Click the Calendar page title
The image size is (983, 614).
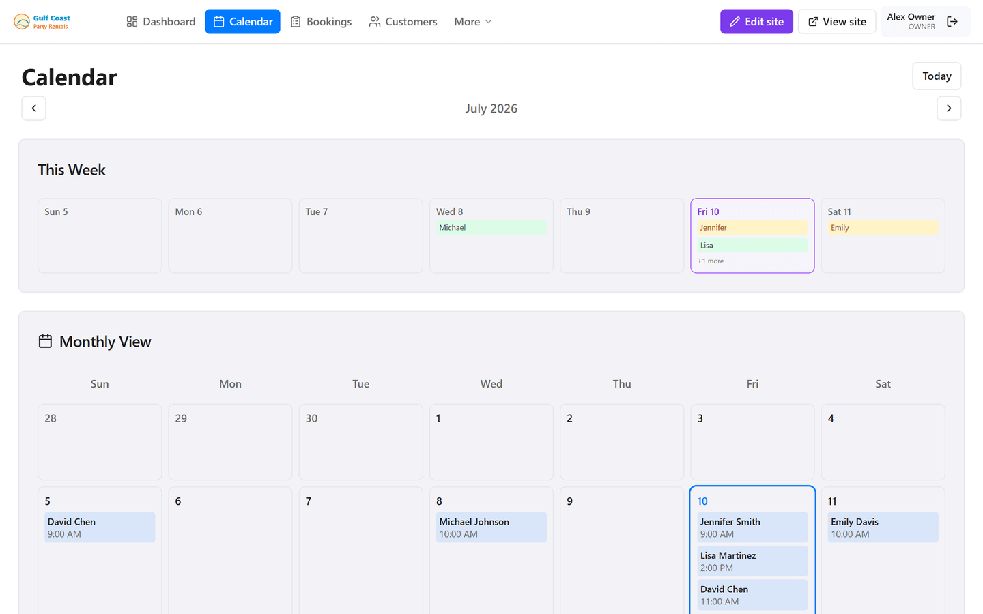(69, 77)
